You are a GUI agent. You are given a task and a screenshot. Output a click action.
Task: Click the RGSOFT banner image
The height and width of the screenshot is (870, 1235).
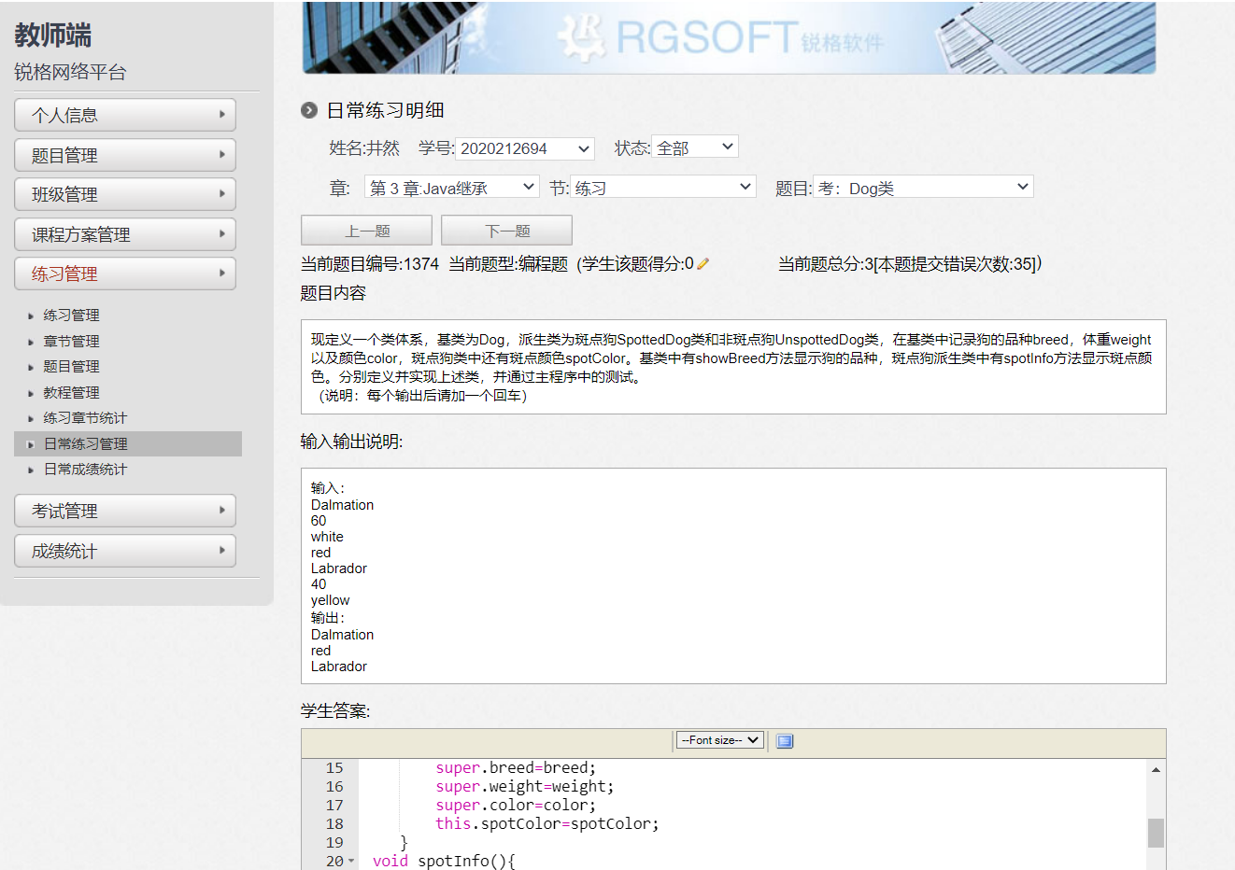click(x=729, y=37)
